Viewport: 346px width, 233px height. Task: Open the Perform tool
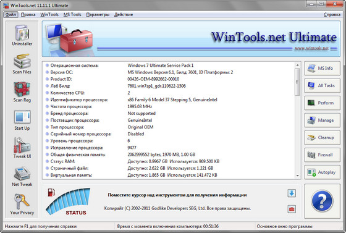(x=322, y=103)
